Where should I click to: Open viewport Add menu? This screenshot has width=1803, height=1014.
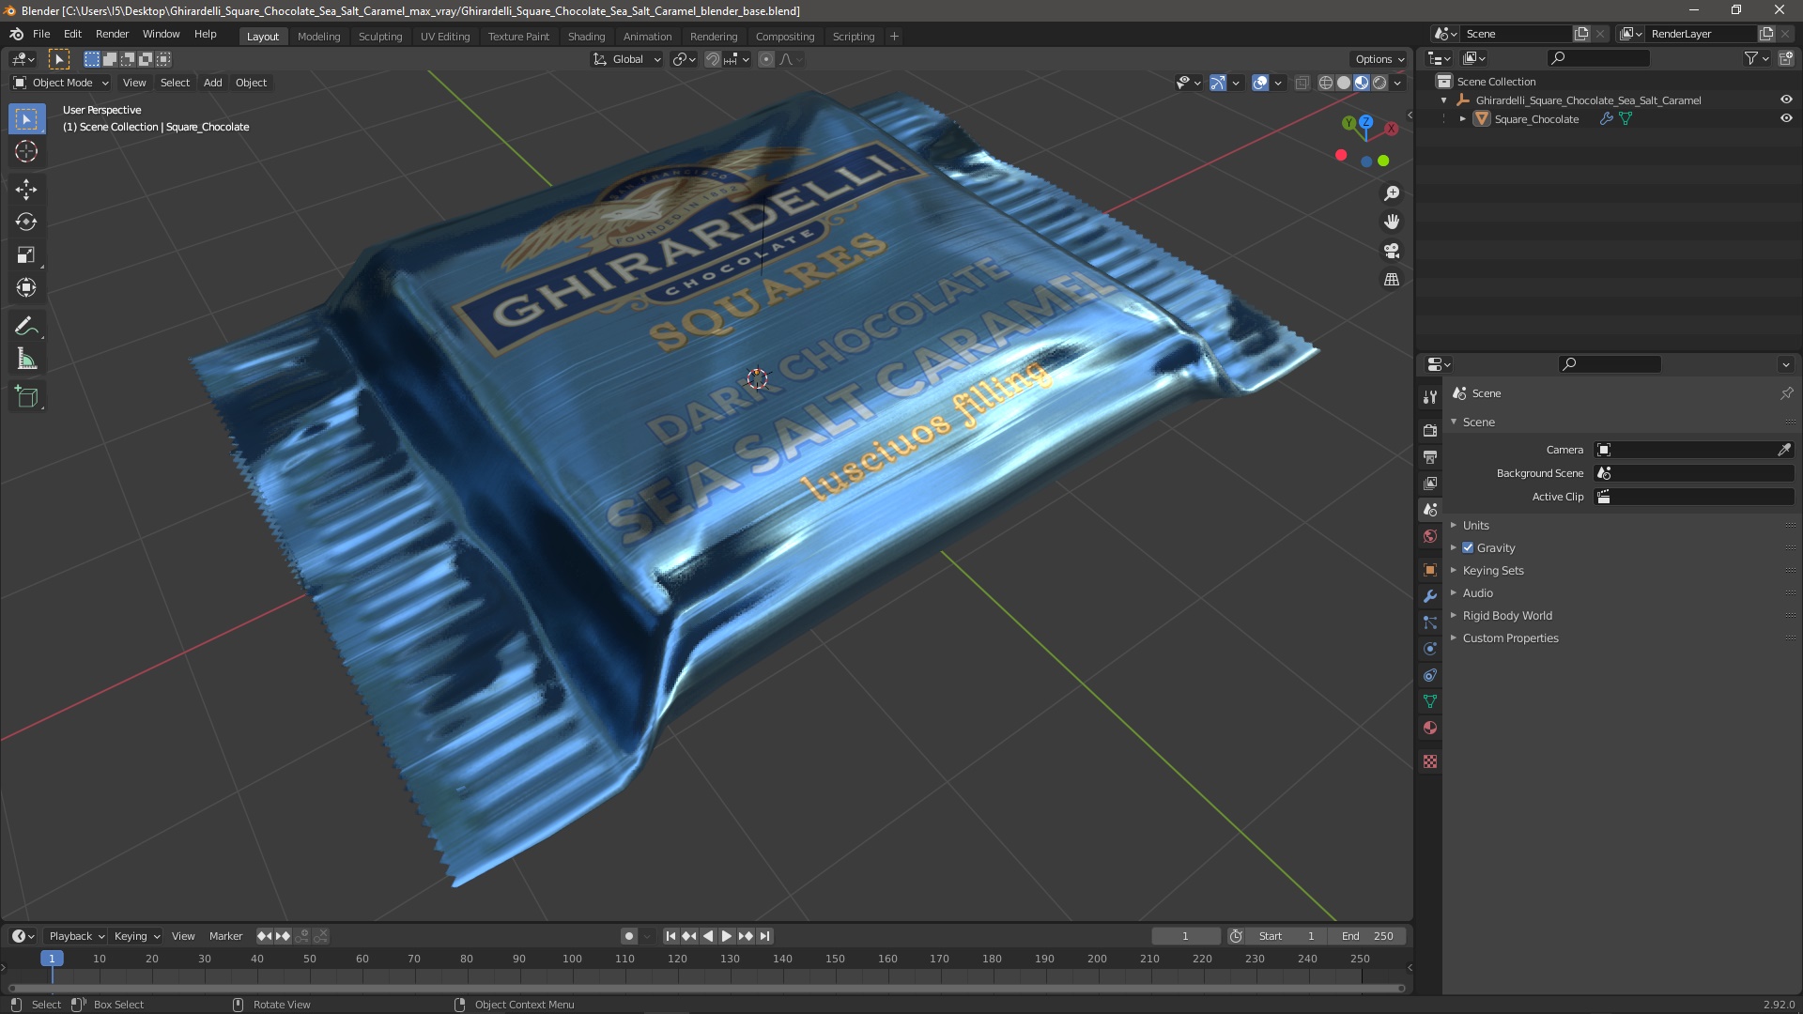tap(213, 83)
